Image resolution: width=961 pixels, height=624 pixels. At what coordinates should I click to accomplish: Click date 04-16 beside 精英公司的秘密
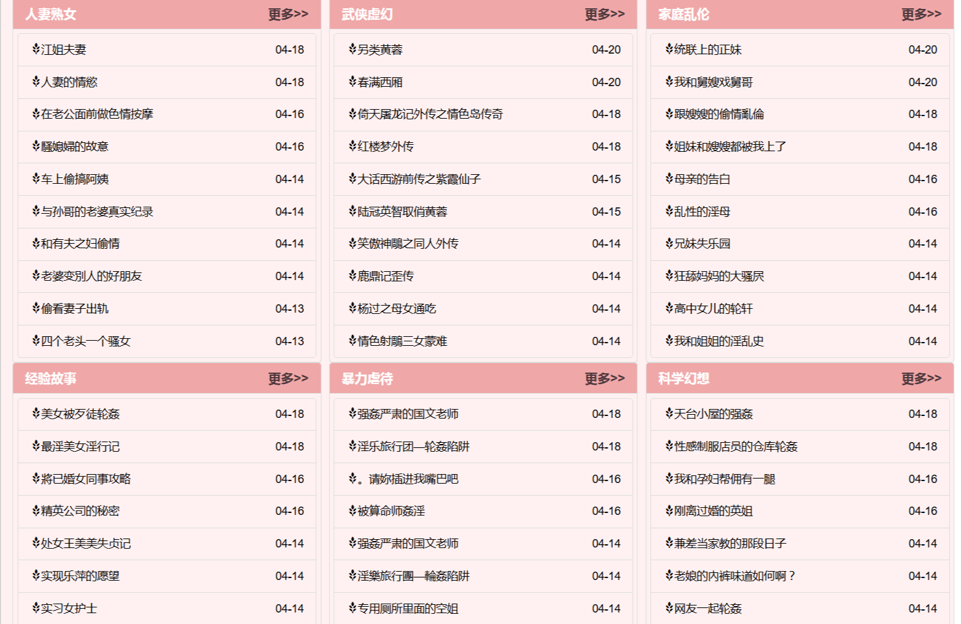(290, 511)
